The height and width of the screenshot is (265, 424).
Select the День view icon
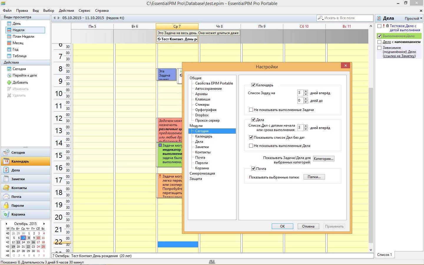pyautogui.click(x=9, y=24)
